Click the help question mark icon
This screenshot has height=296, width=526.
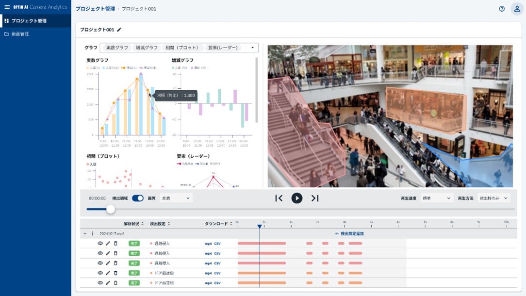502,9
